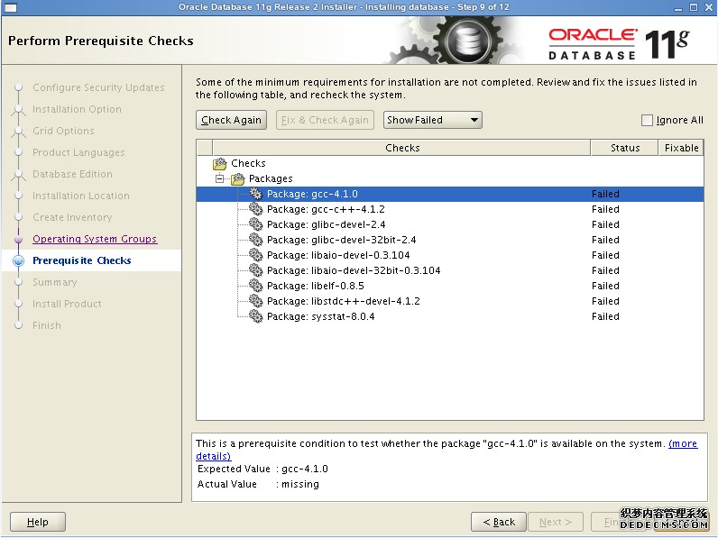Viewport: 718px width, 538px height.
Task: Click the Help button
Action: (x=38, y=522)
